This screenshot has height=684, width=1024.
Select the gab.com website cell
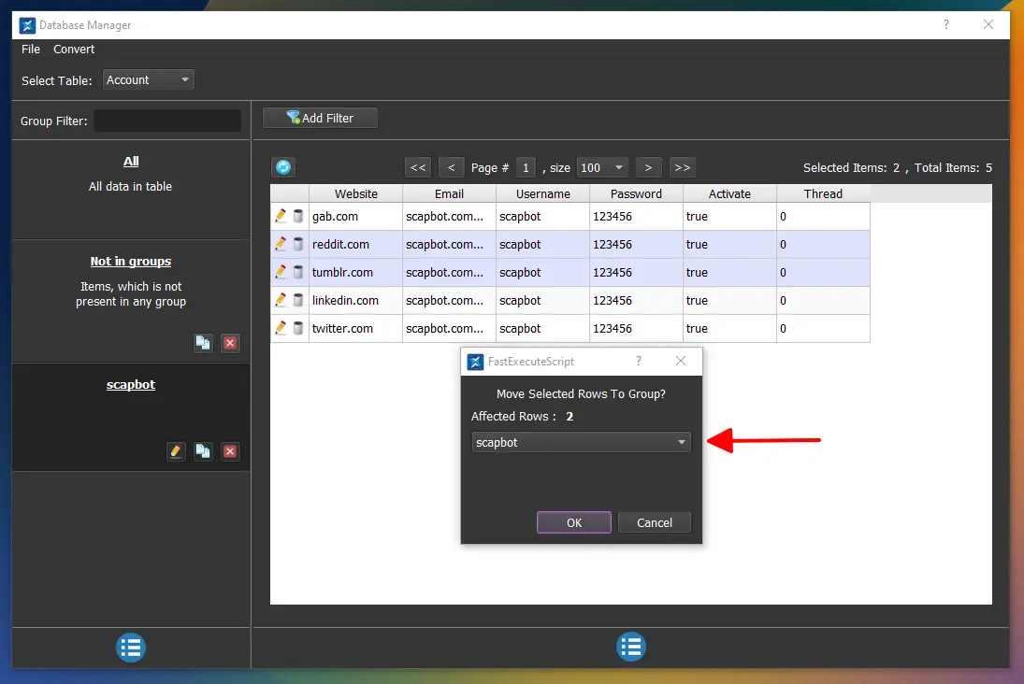[356, 217]
